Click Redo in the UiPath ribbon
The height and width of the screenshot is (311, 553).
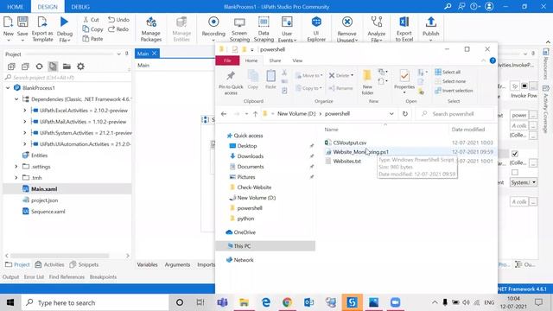pos(118,29)
